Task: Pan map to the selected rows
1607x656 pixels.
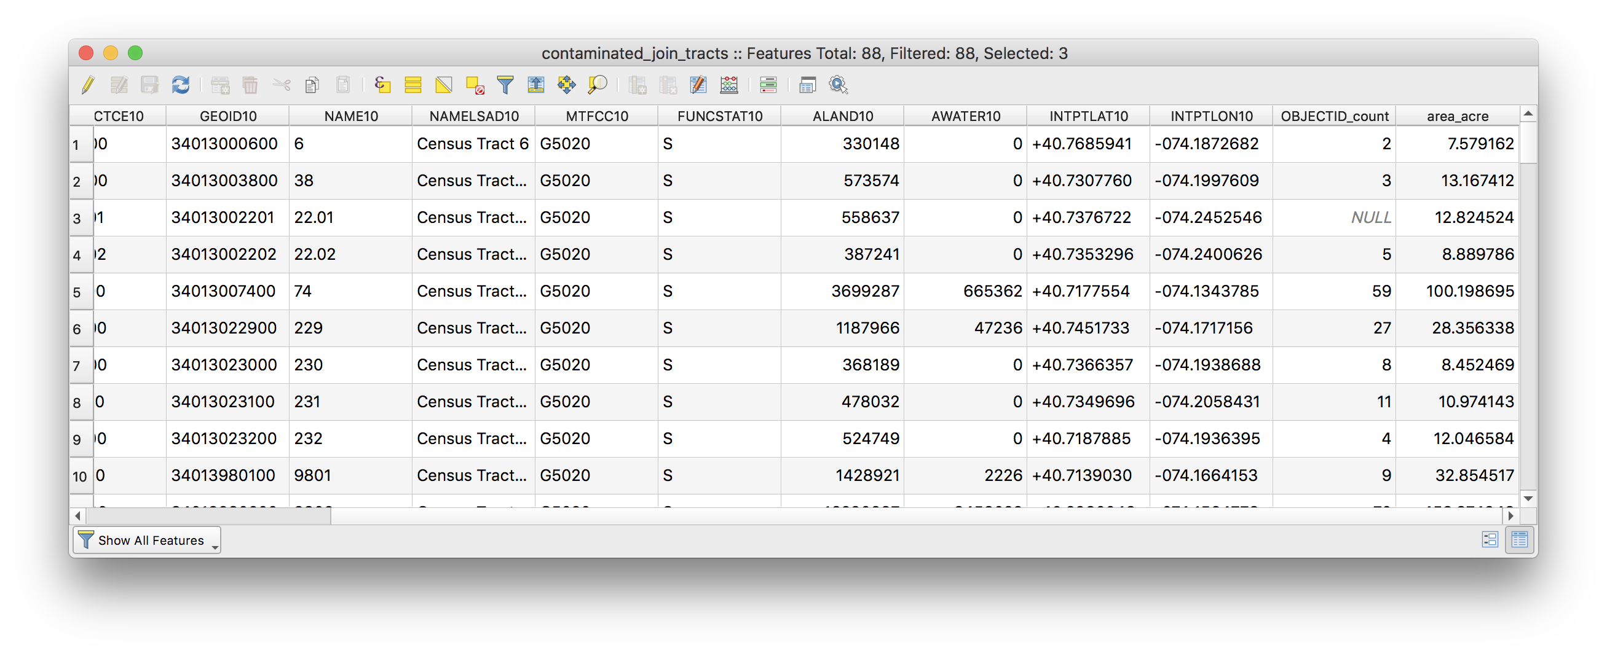Action: coord(566,85)
